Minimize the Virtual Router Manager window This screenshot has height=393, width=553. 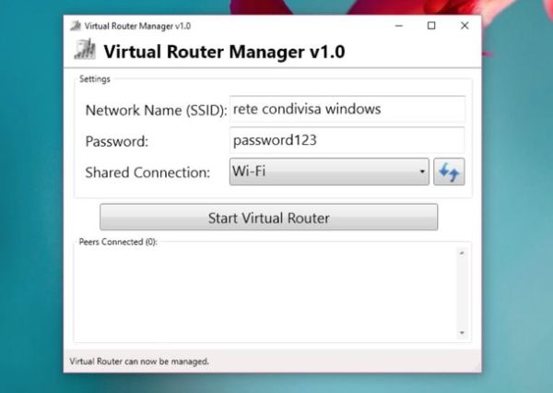pyautogui.click(x=399, y=26)
